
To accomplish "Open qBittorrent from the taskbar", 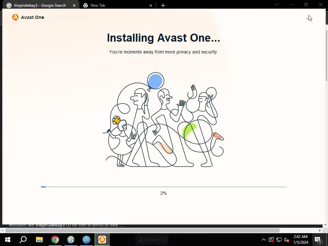I will pos(86,240).
